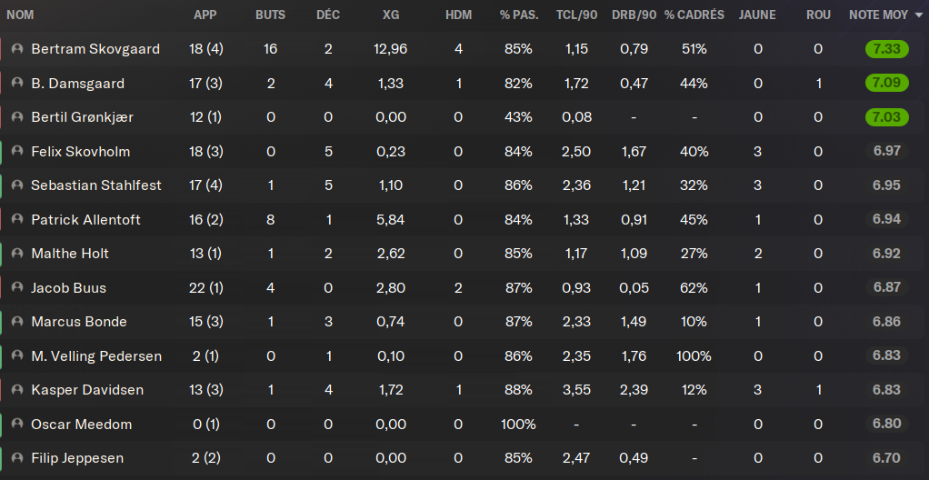929x480 pixels.
Task: Open Marcus Bonde's player profile
Action: pyautogui.click(x=79, y=322)
